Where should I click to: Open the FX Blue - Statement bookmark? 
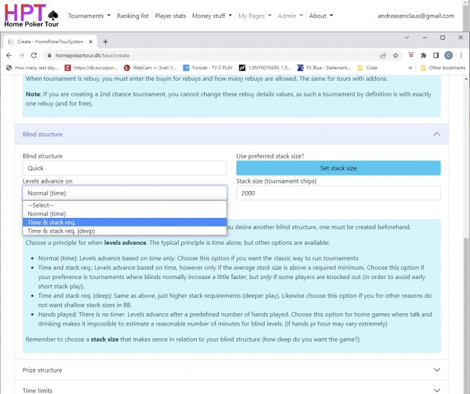(324, 68)
